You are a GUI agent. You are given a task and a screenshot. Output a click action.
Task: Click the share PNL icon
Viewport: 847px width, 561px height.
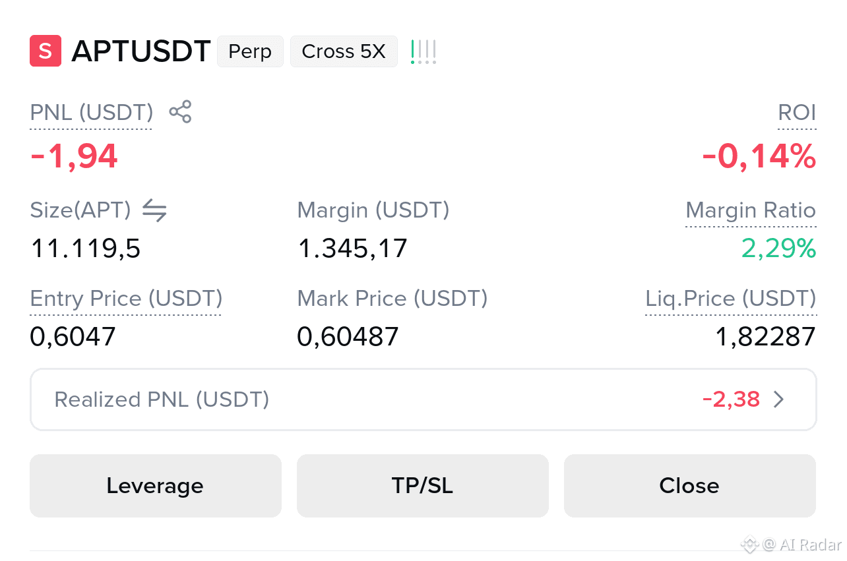[x=180, y=112]
